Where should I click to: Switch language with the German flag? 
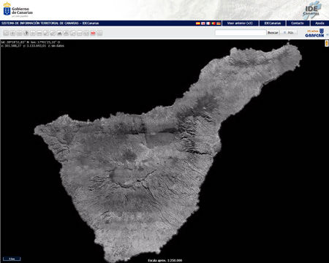219,23
